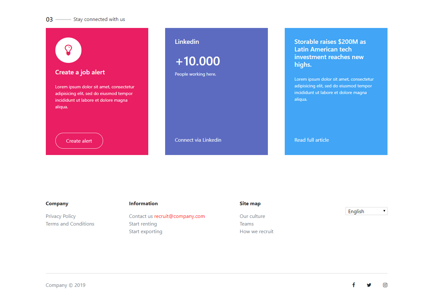Click the Stay connected with us heading
The width and height of the screenshot is (433, 304).
tap(99, 19)
